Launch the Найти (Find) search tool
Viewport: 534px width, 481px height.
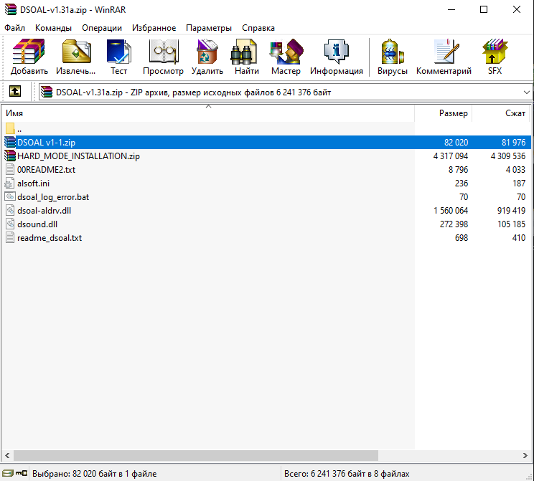pos(246,57)
